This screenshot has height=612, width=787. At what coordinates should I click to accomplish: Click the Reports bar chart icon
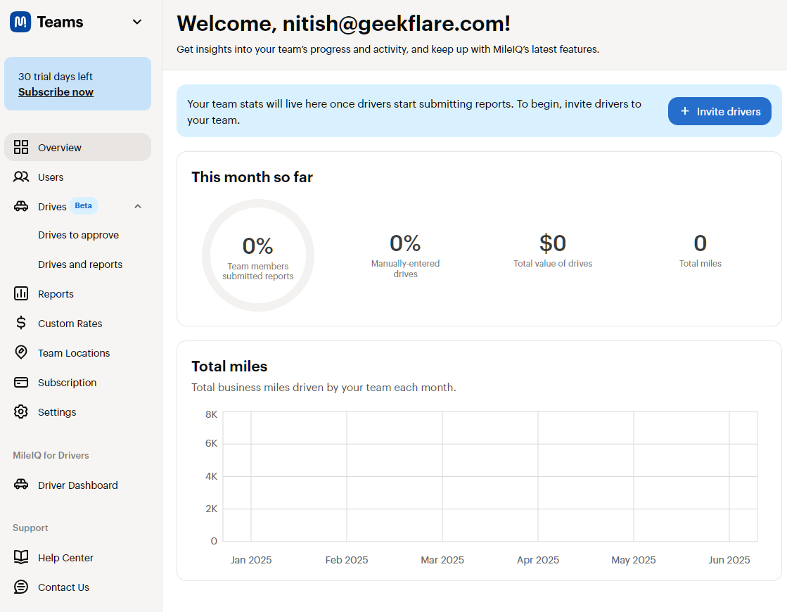point(21,294)
